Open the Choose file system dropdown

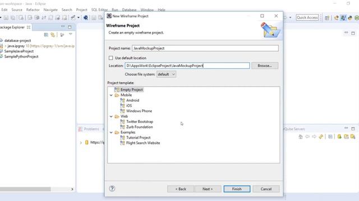coord(166,74)
